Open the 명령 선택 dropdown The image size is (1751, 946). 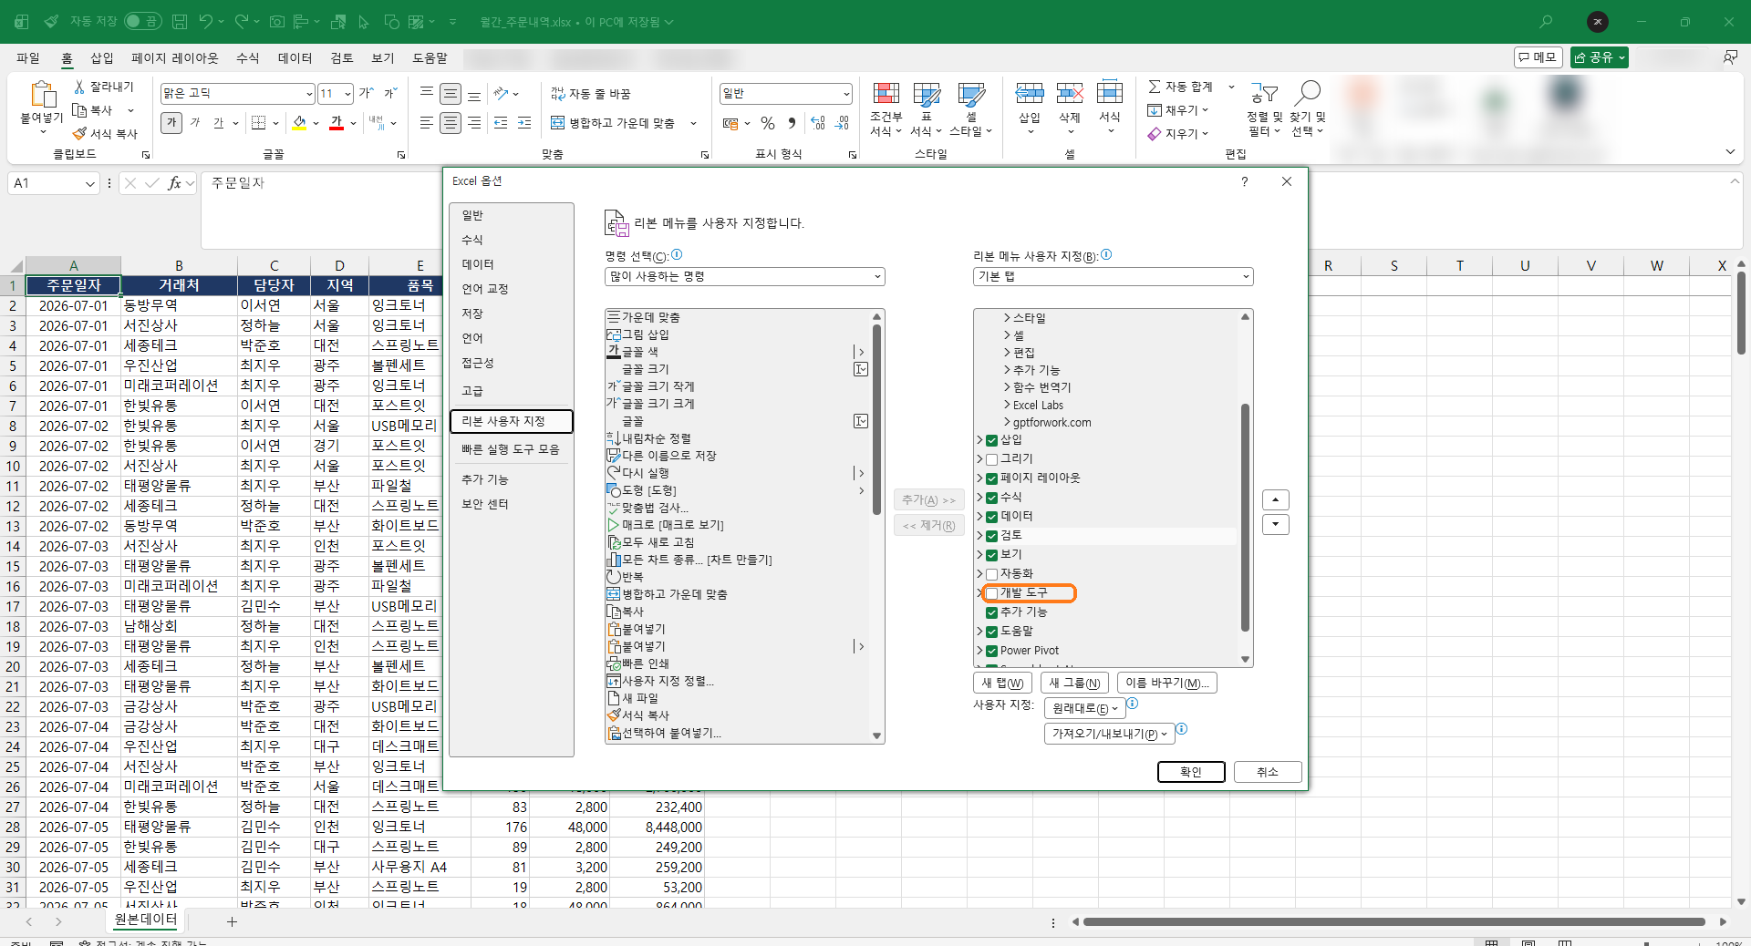pyautogui.click(x=744, y=276)
